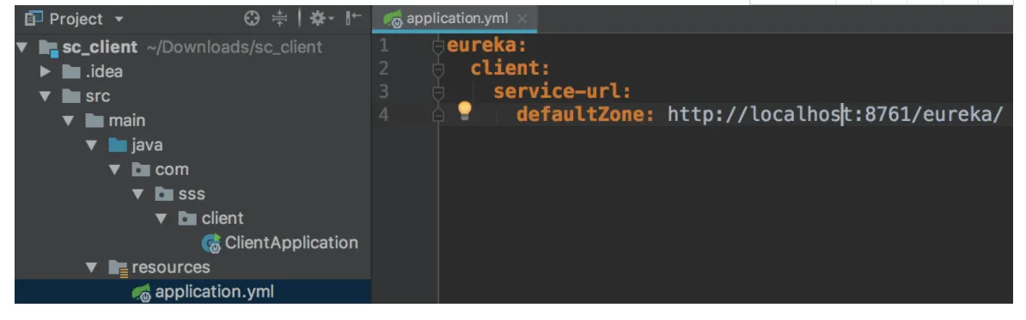Click the Project panel window icon

34,18
